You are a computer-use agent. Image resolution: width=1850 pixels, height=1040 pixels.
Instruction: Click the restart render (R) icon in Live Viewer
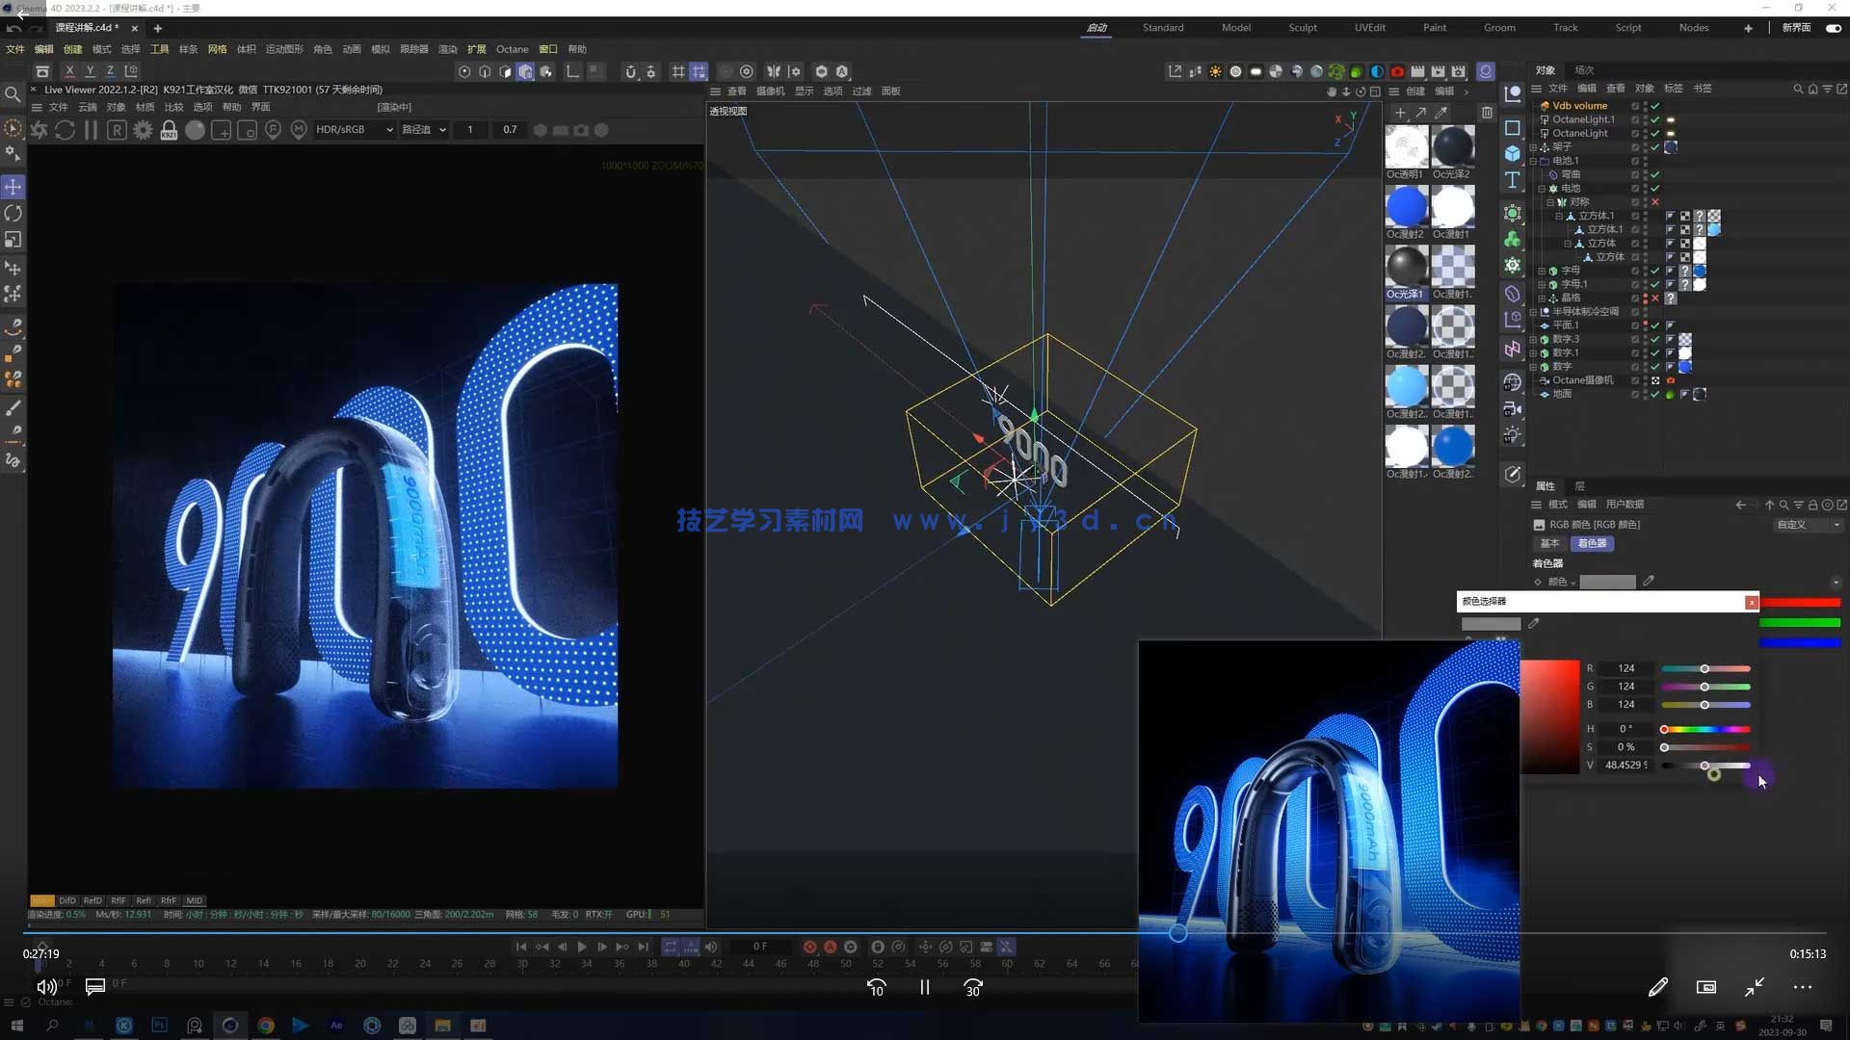click(118, 129)
